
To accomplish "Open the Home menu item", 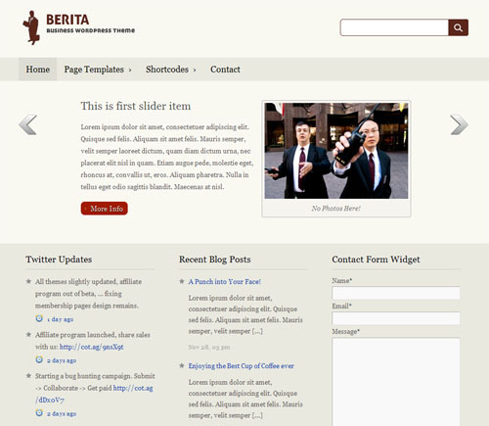I will pos(38,70).
